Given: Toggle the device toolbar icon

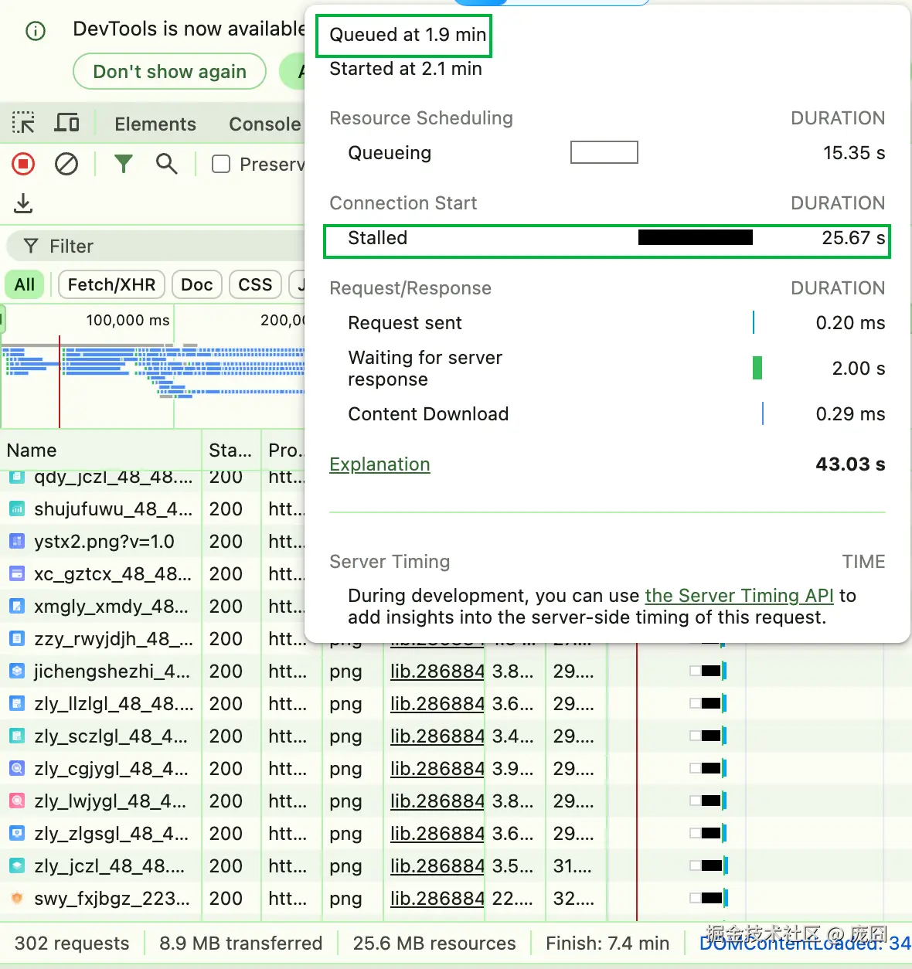Looking at the screenshot, I should [x=67, y=124].
